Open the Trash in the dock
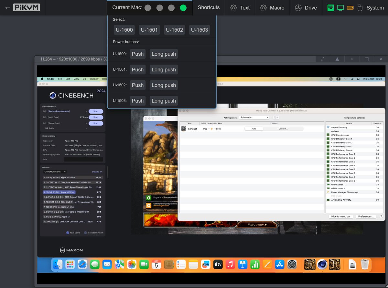Image resolution: width=388 pixels, height=288 pixels. point(365,264)
